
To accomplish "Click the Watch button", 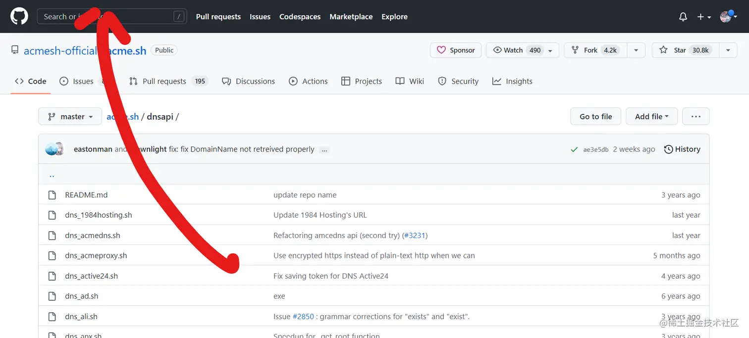I will pyautogui.click(x=523, y=50).
